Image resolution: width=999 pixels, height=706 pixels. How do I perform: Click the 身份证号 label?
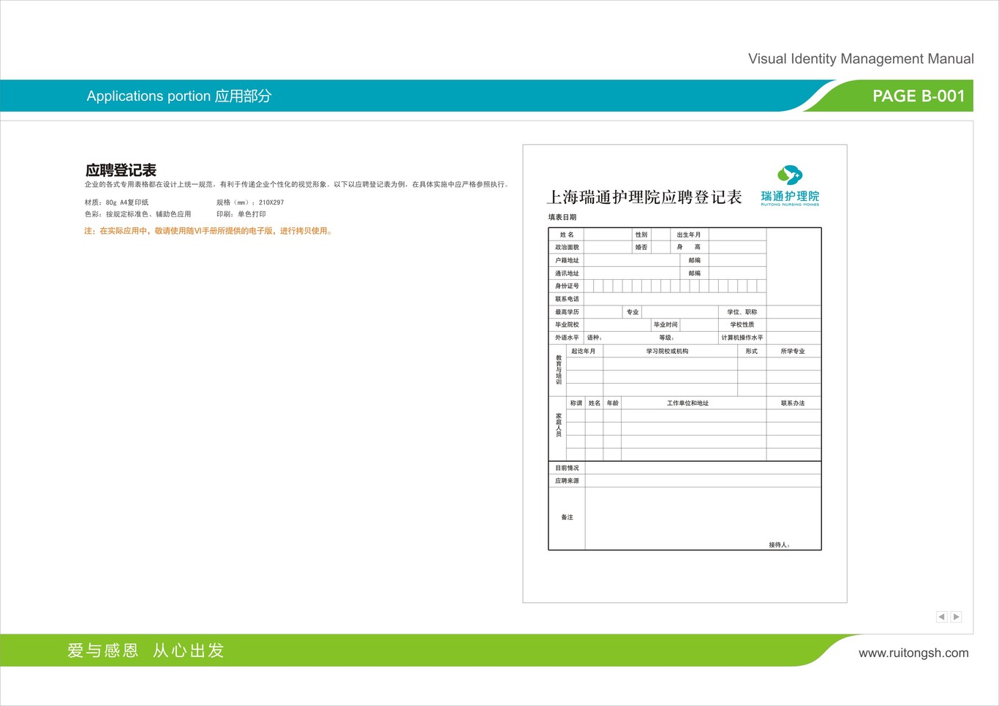click(567, 286)
